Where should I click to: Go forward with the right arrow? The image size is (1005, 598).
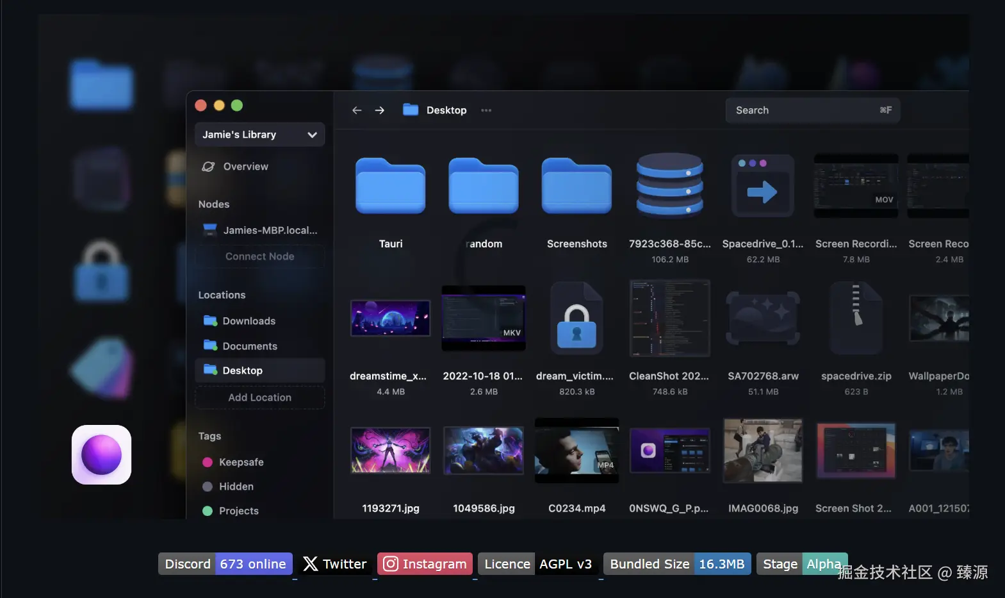pos(380,110)
